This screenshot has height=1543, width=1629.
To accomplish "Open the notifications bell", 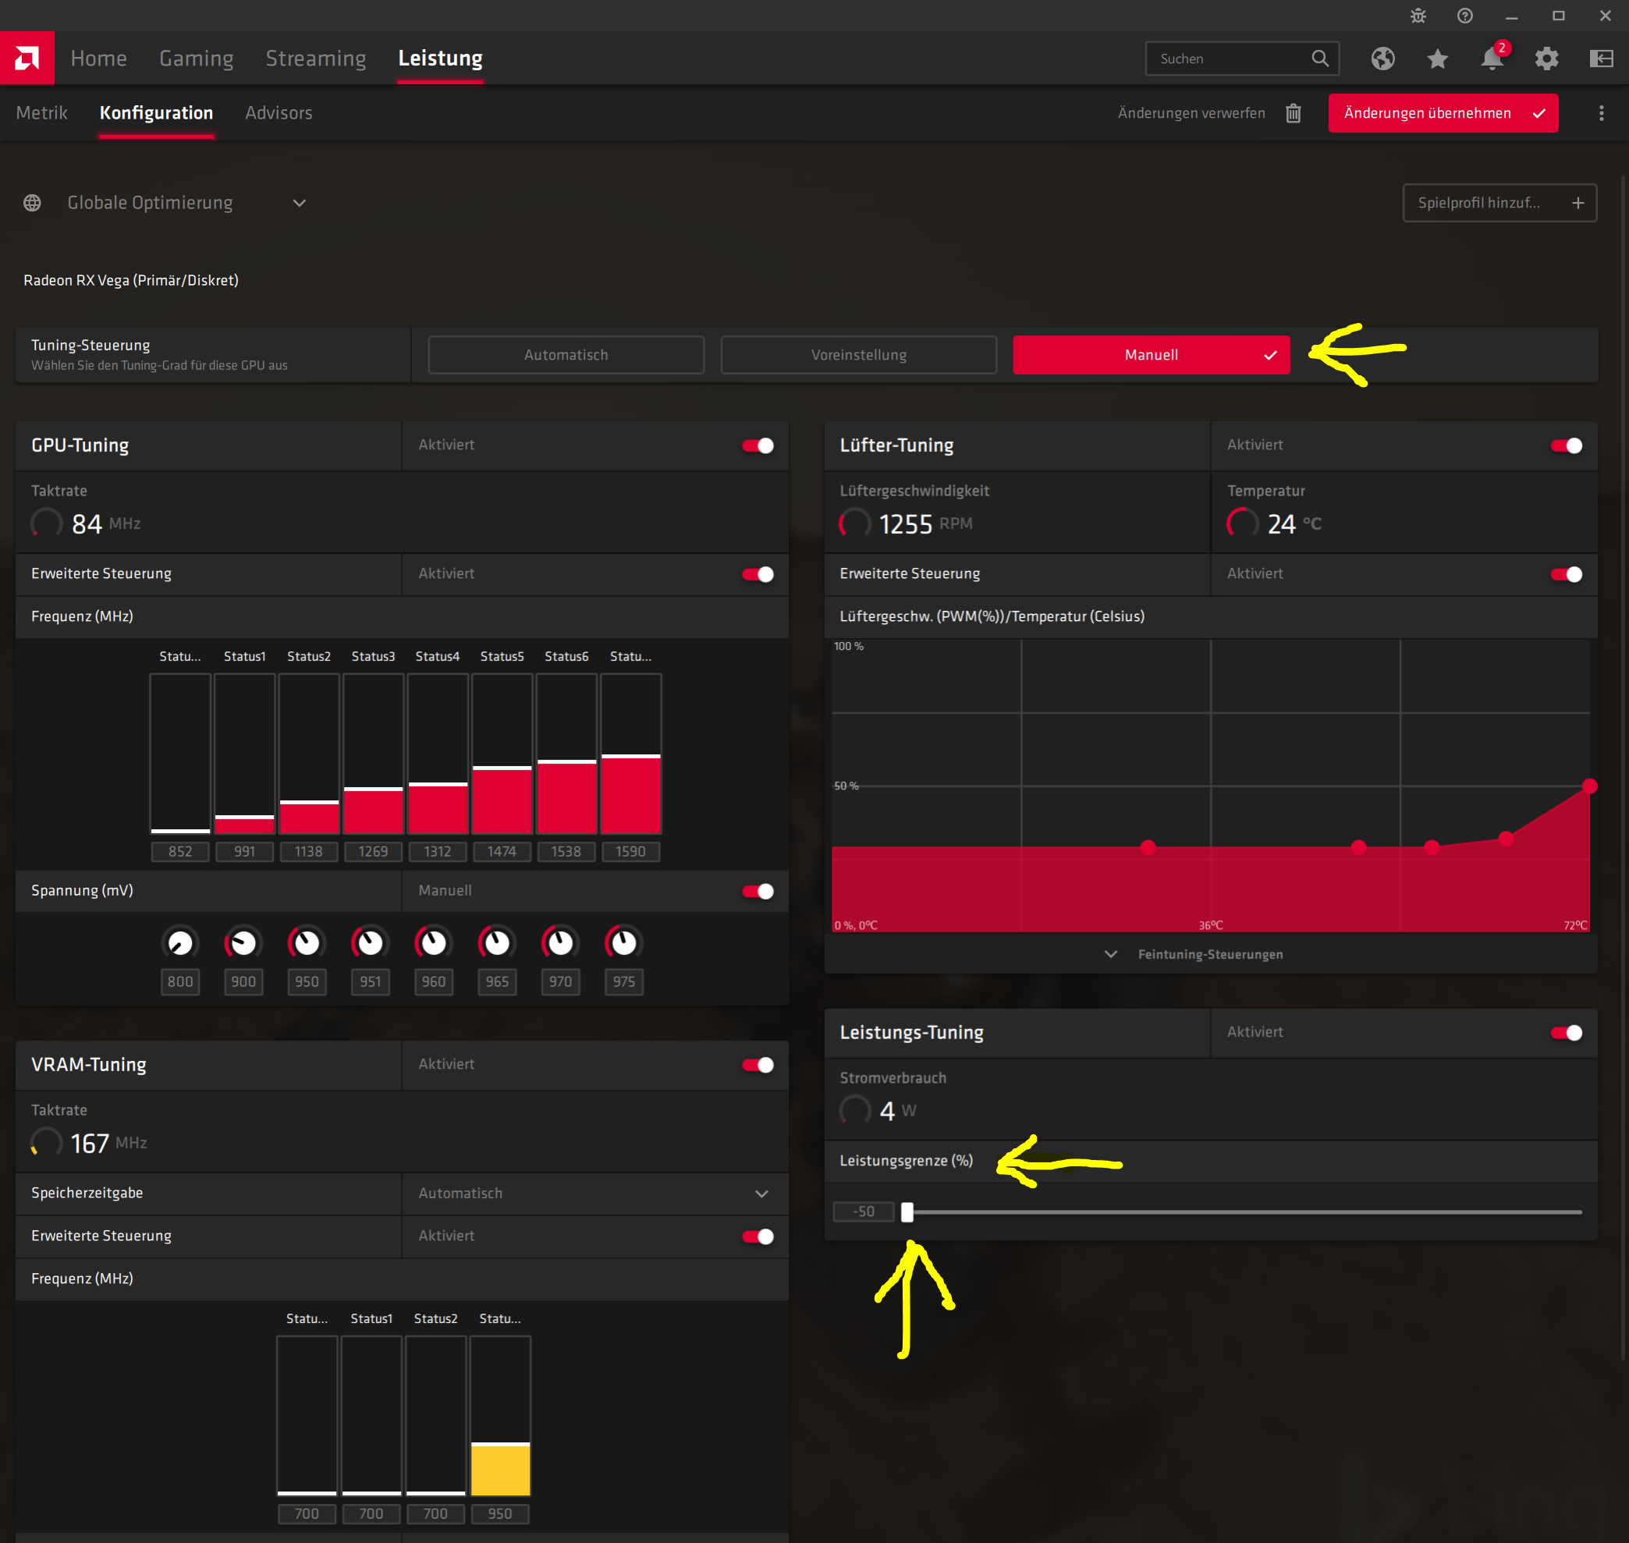I will [1492, 59].
